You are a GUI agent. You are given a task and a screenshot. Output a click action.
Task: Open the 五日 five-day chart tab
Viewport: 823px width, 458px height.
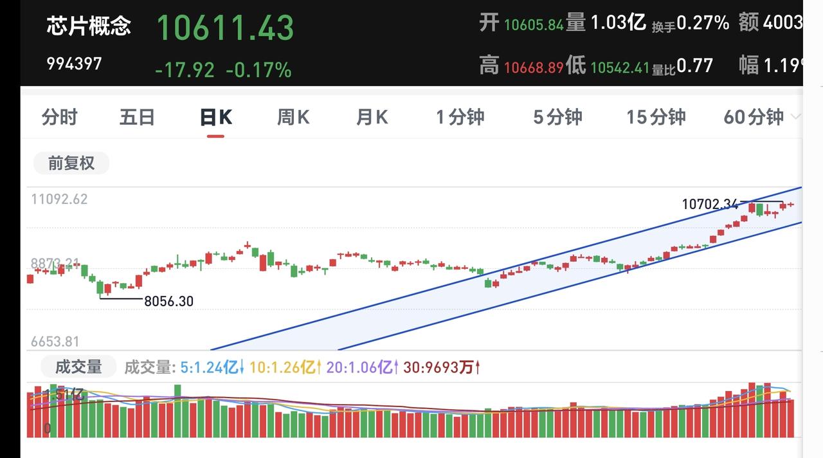click(137, 117)
